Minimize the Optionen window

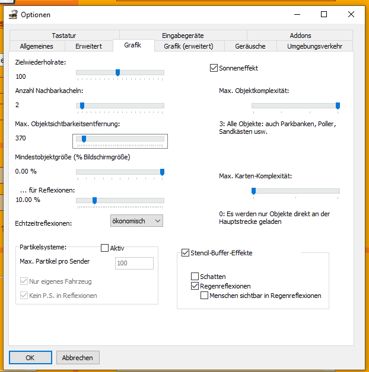pos(296,14)
